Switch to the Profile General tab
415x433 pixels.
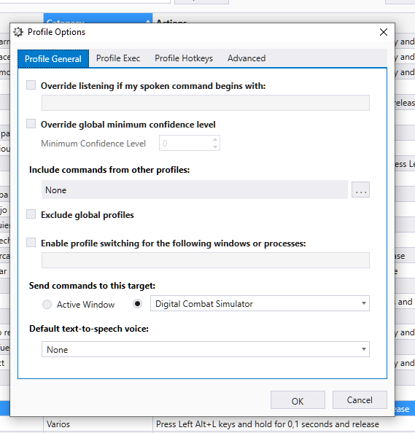coord(53,58)
